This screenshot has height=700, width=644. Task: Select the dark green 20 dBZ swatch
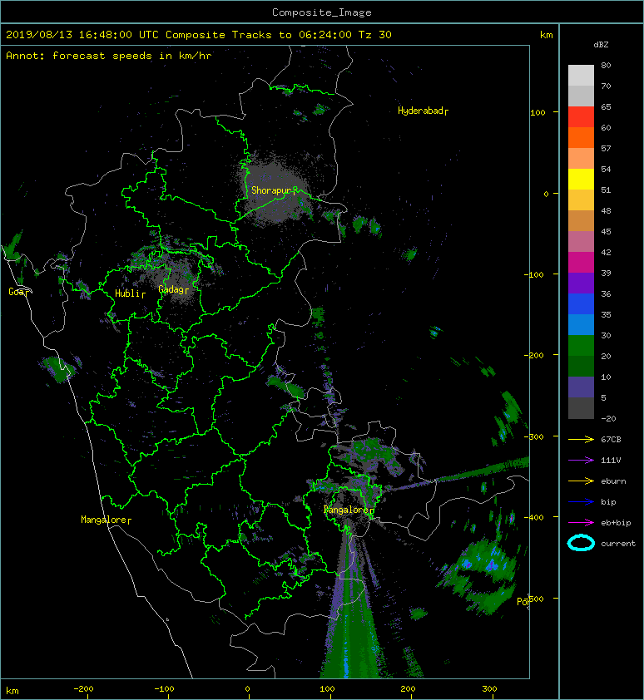(581, 366)
